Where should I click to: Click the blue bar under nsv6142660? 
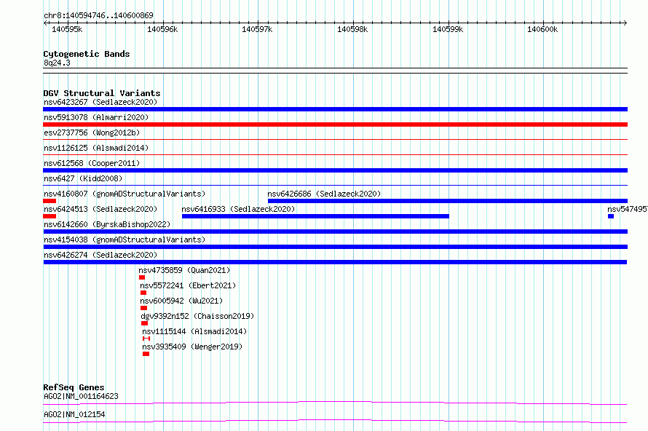pyautogui.click(x=335, y=232)
